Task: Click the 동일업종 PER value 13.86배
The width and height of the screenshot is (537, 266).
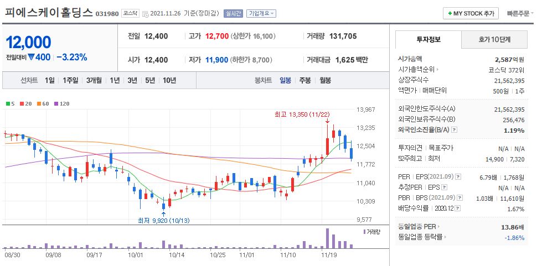Action: click(x=513, y=227)
